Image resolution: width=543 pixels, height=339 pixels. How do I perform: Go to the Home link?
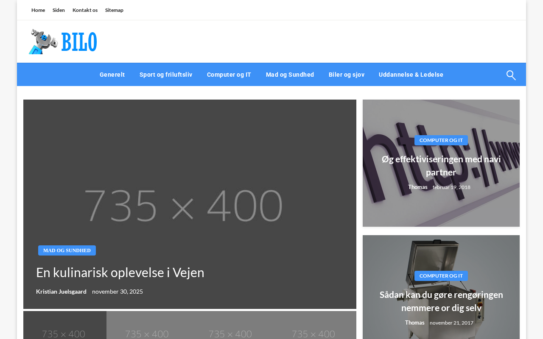click(x=38, y=10)
